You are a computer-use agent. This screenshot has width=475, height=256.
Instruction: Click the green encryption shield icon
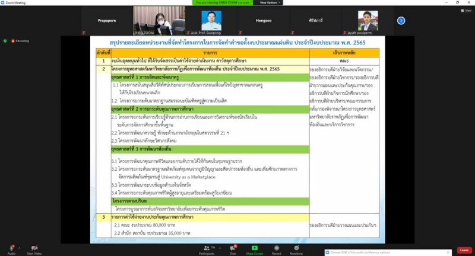(x=5, y=41)
